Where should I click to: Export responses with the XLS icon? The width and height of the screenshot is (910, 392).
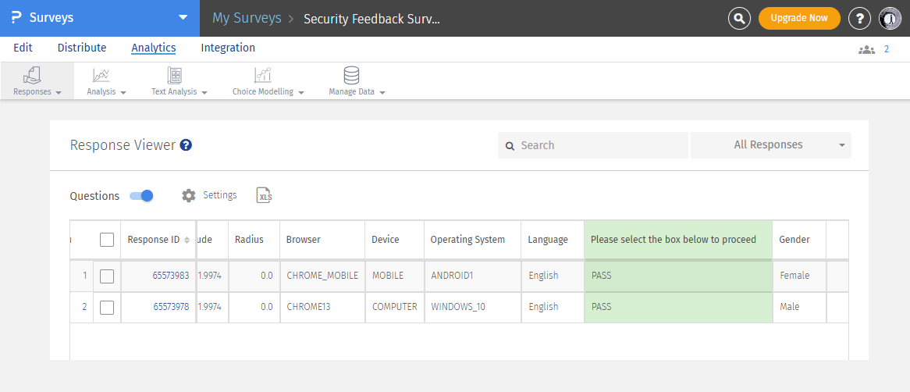click(265, 195)
